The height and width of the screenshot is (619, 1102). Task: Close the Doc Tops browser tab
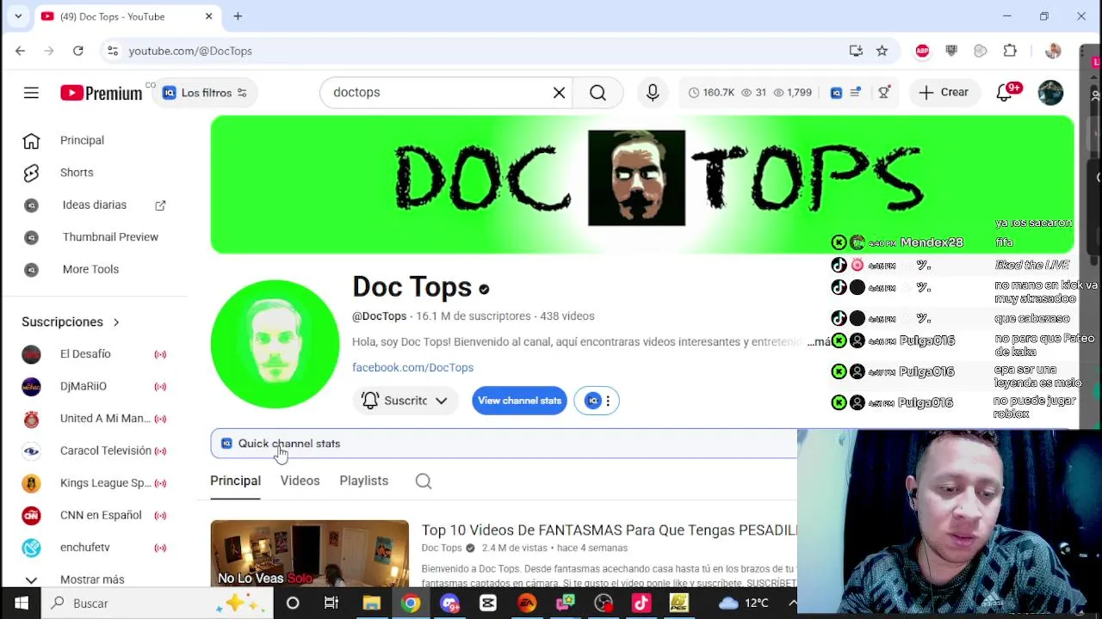click(208, 16)
